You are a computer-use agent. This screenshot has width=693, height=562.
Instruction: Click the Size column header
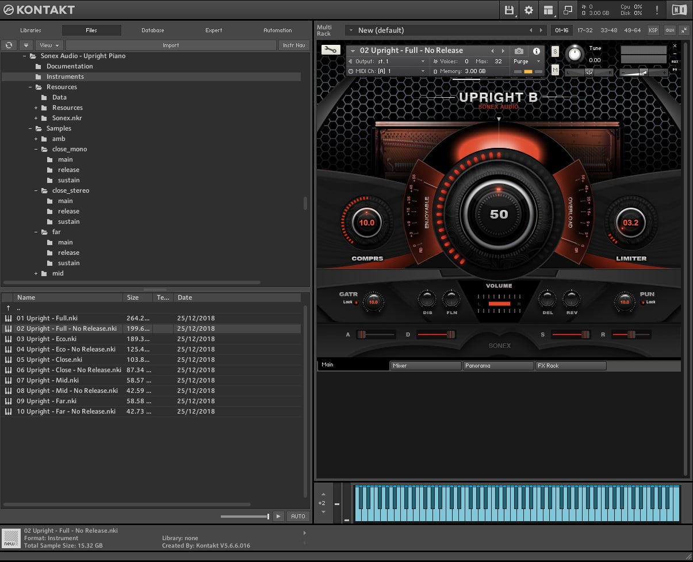pos(139,297)
